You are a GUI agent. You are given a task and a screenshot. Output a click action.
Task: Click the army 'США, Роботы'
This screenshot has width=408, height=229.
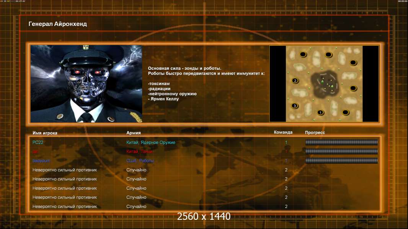click(x=140, y=161)
